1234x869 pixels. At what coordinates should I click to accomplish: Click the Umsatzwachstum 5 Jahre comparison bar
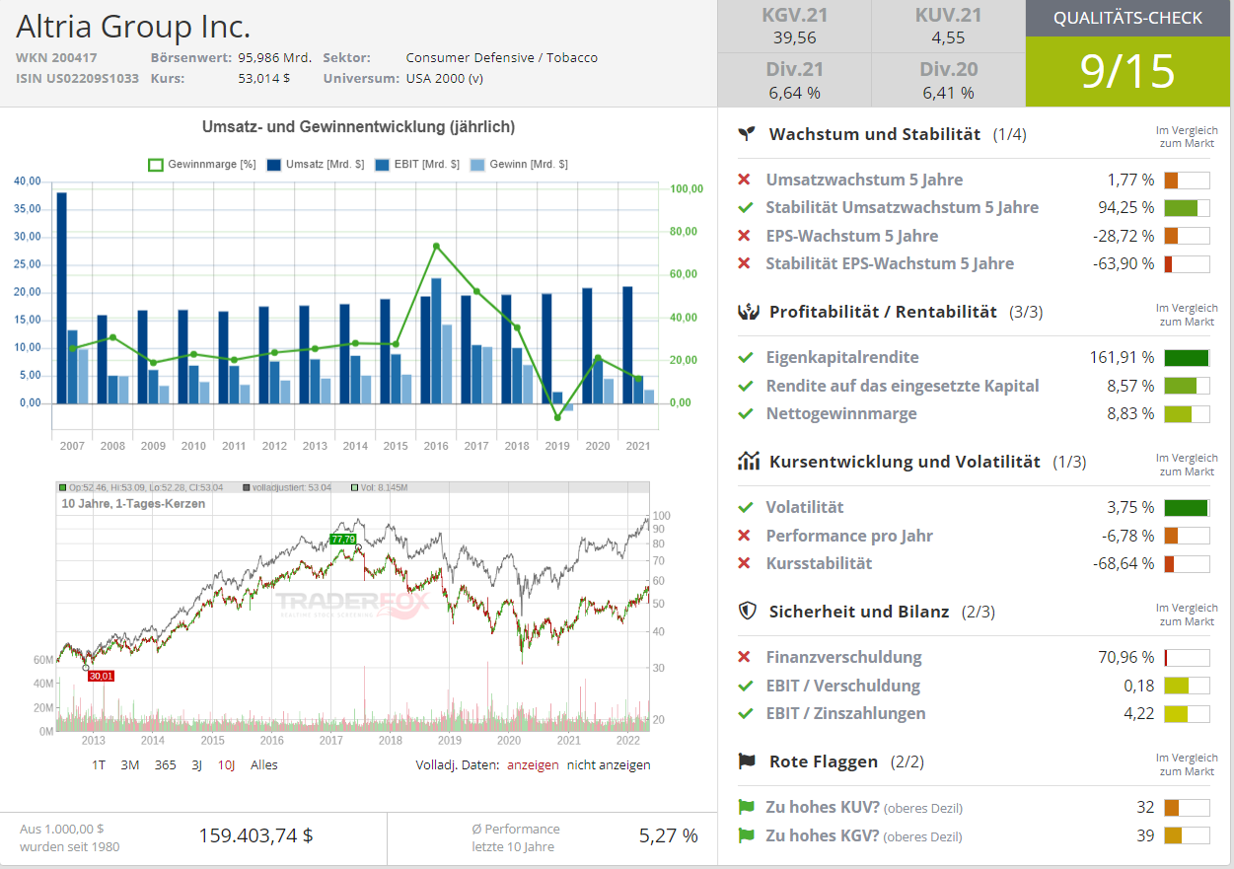pyautogui.click(x=1187, y=180)
